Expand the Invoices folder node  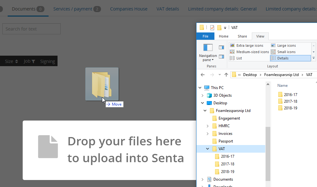click(207, 134)
